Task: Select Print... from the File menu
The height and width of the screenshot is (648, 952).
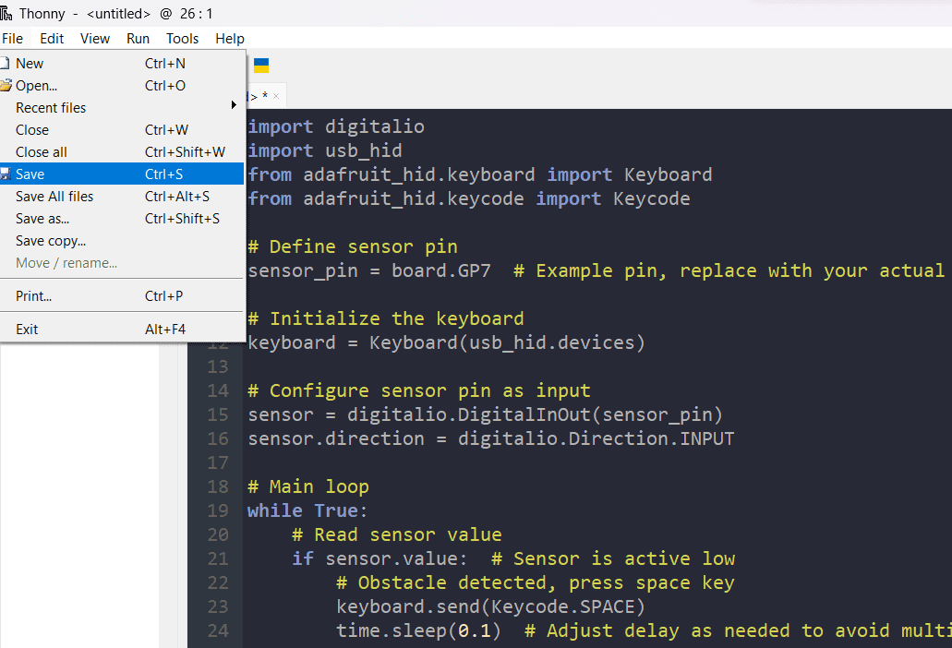Action: click(x=32, y=295)
